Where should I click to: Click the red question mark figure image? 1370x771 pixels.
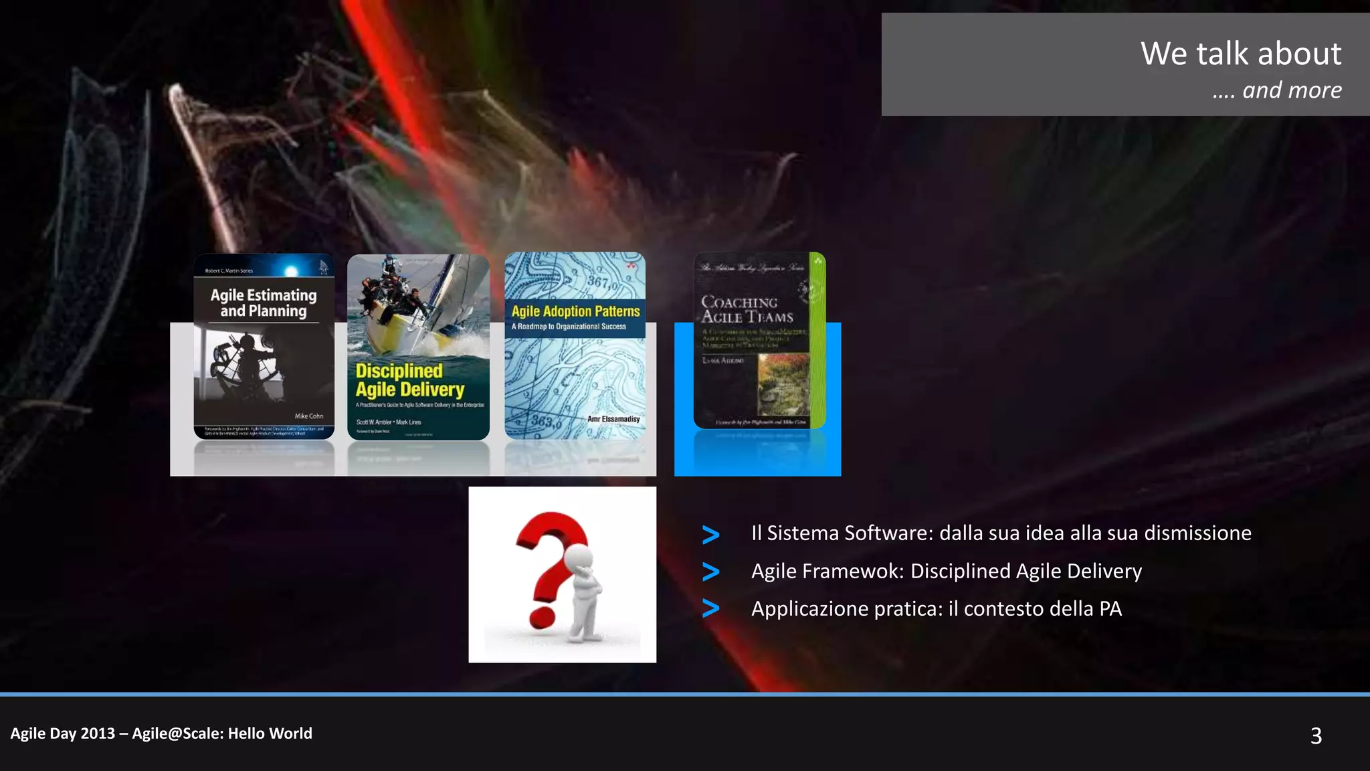tap(562, 574)
